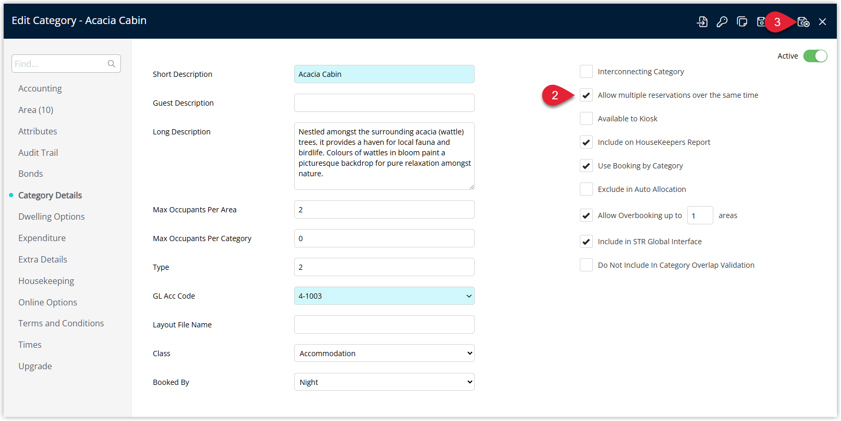The height and width of the screenshot is (421, 841).
Task: Open Terms and Conditions section
Action: tap(61, 323)
